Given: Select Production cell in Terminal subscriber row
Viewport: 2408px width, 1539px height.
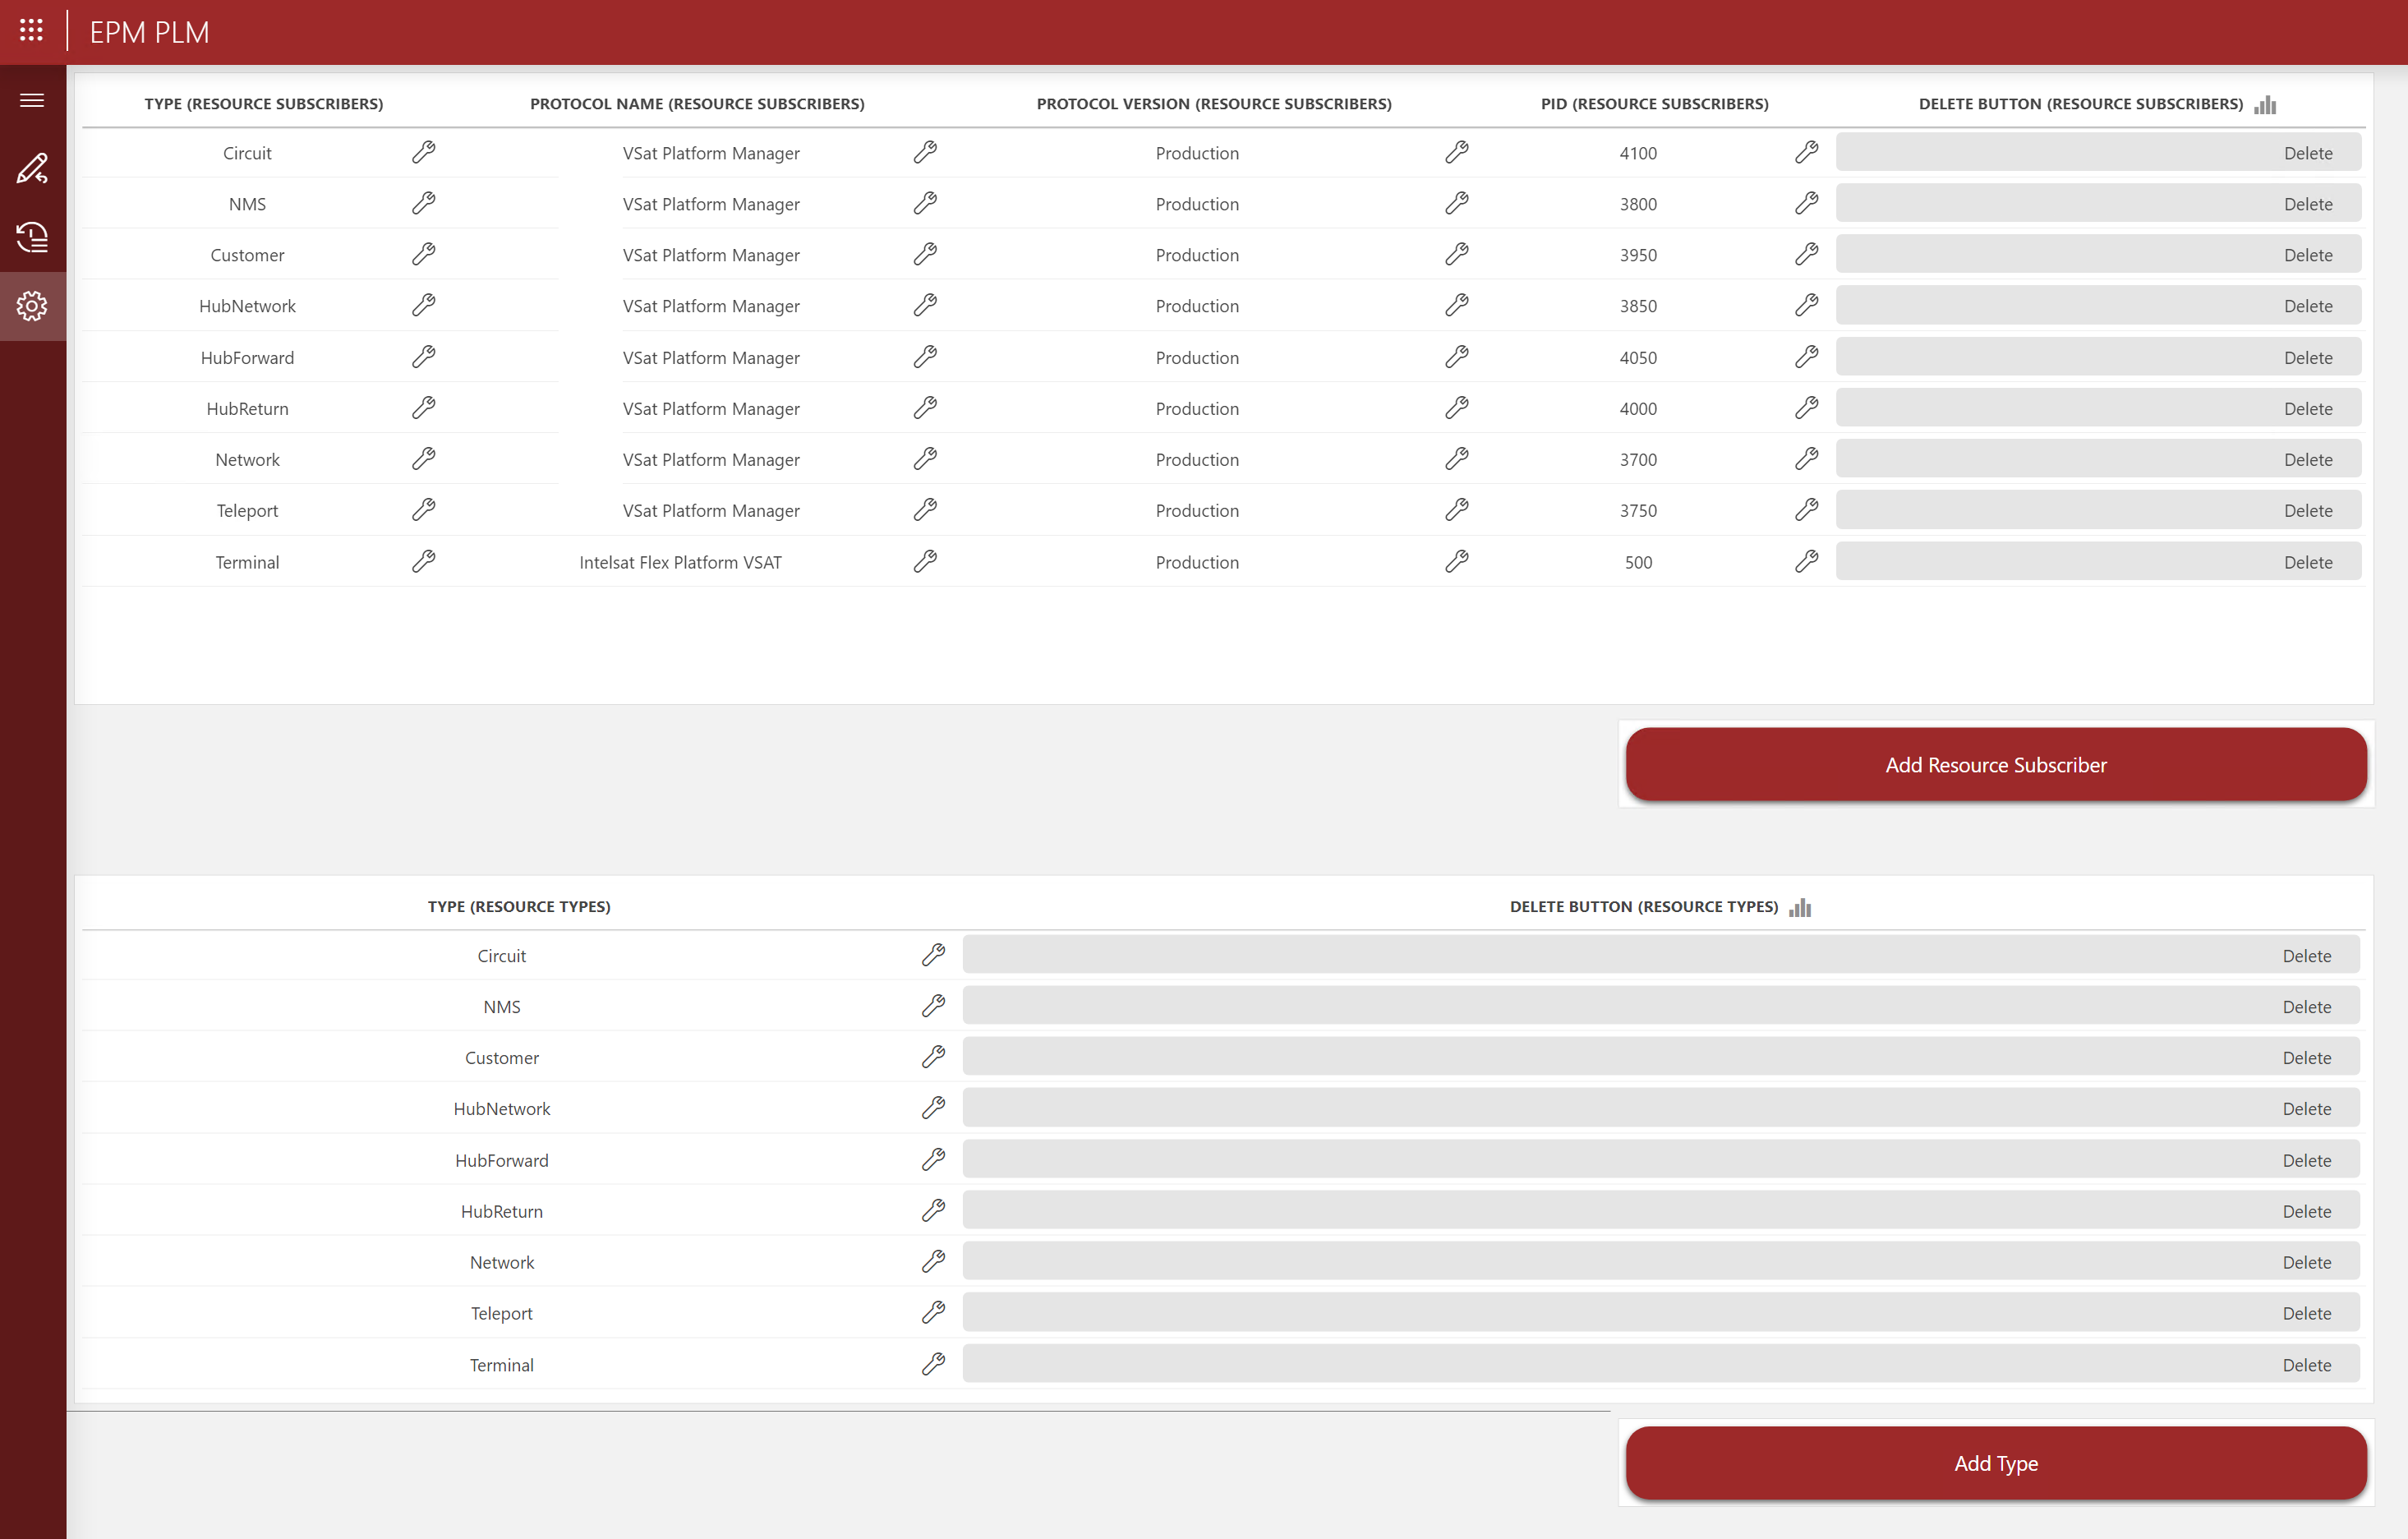Looking at the screenshot, I should 1197,562.
